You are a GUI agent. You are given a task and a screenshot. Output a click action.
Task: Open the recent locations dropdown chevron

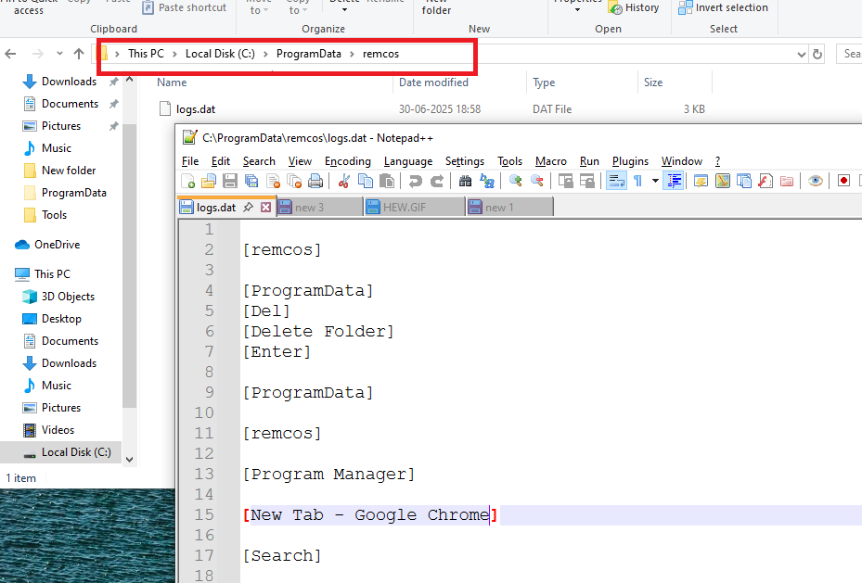[59, 54]
